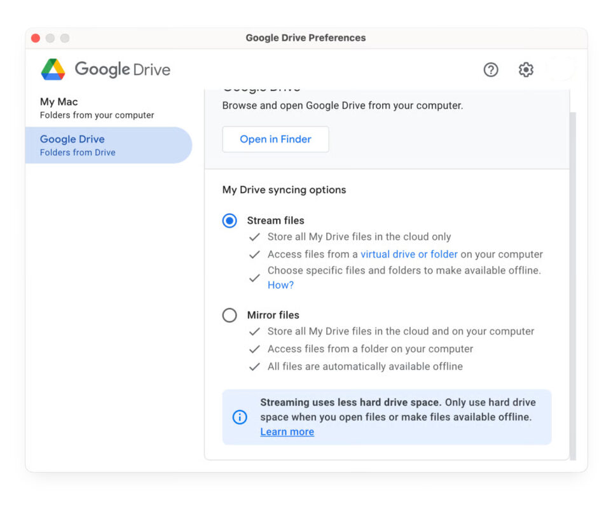Select the "Stream files" option
The image size is (611, 509).
tap(230, 221)
